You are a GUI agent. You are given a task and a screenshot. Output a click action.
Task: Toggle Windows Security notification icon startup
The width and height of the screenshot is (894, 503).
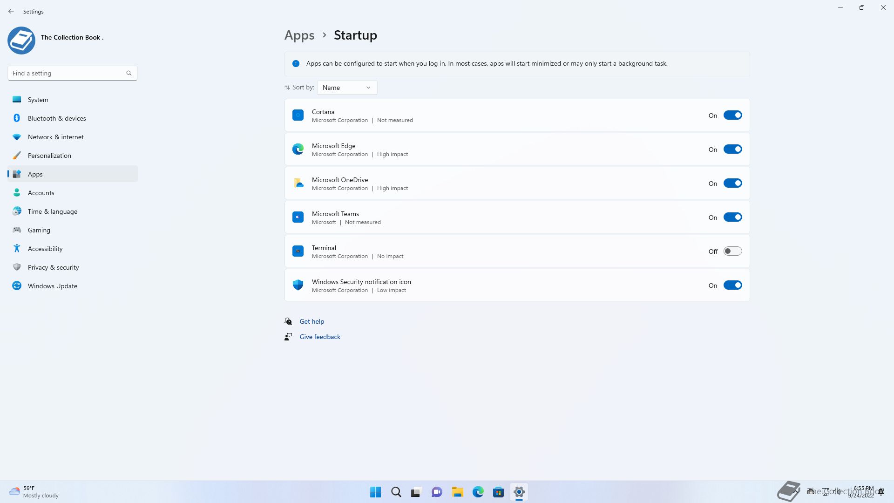(x=732, y=285)
